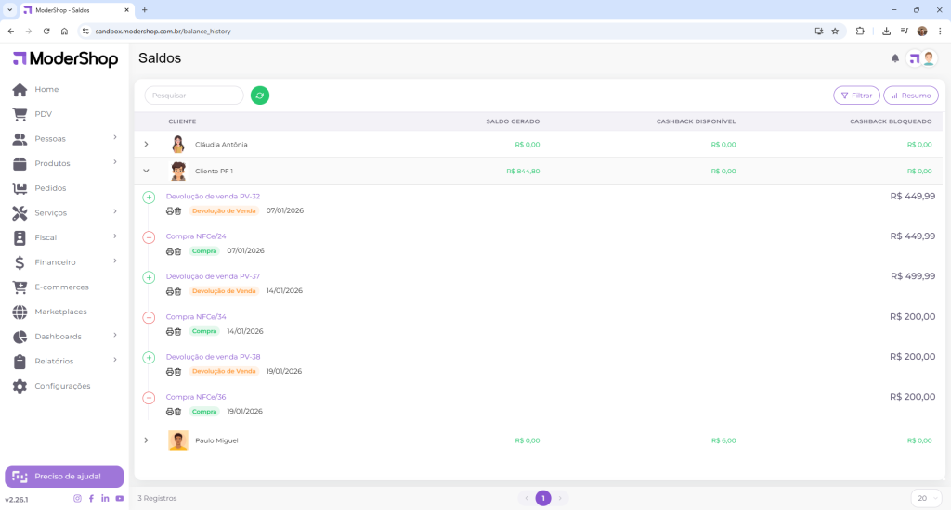Open the Devolução de venda PV-38 link
This screenshot has height=510, width=951.
pos(213,357)
